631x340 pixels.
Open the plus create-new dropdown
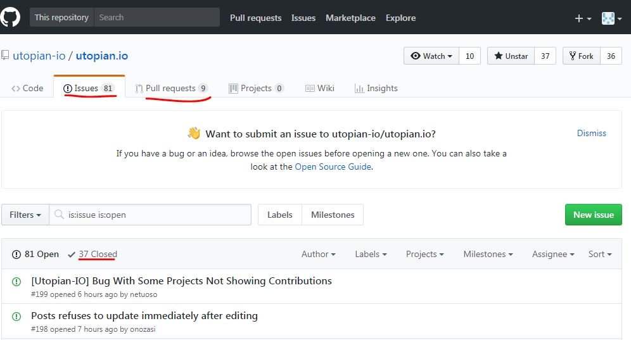[x=583, y=18]
